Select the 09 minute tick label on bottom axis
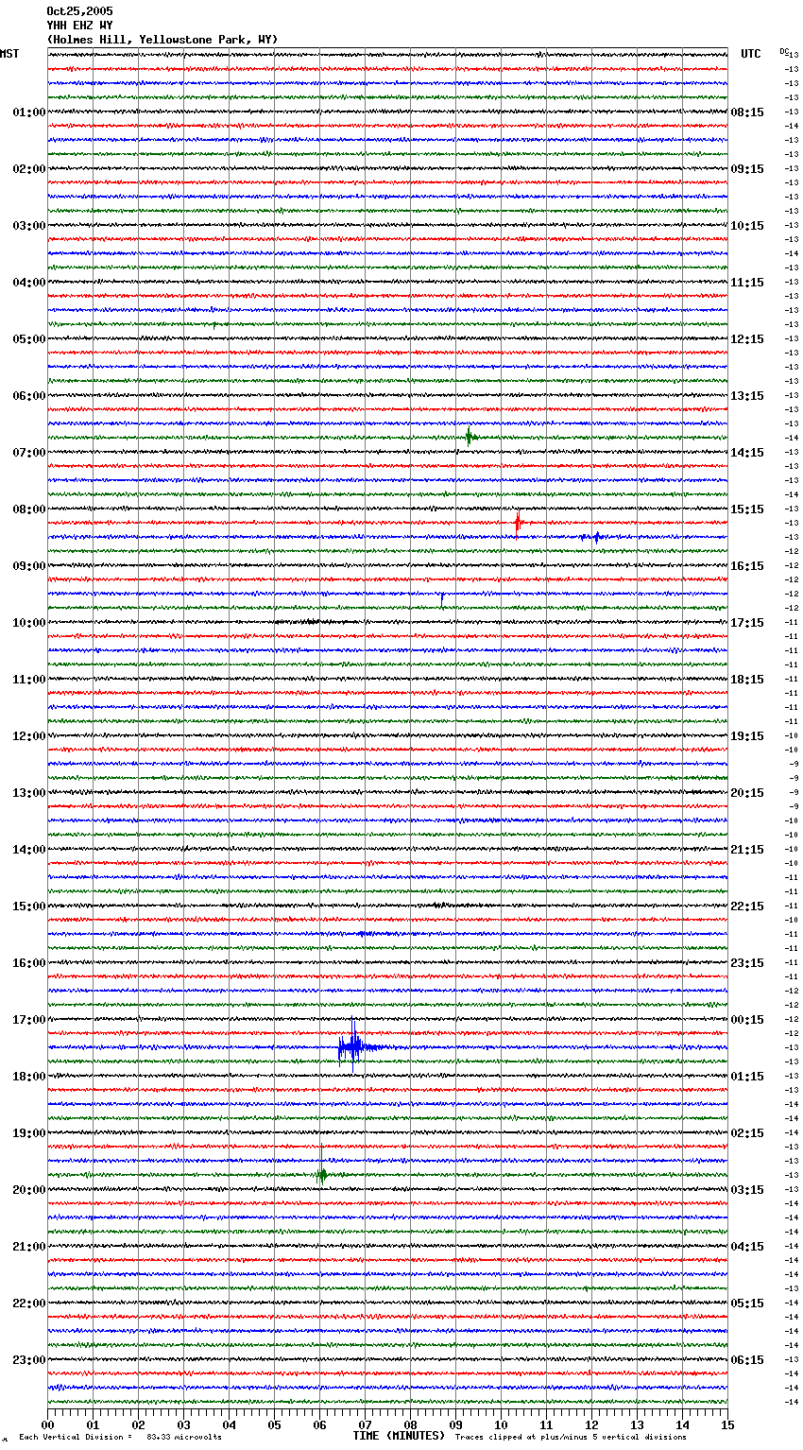Image resolution: width=803 pixels, height=1450 pixels. point(455,1424)
